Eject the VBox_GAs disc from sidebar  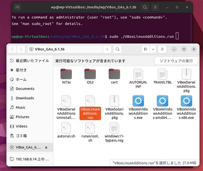point(46,147)
